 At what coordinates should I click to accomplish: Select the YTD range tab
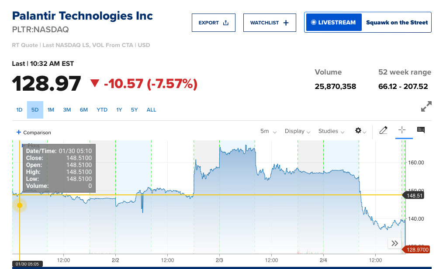[x=102, y=110]
